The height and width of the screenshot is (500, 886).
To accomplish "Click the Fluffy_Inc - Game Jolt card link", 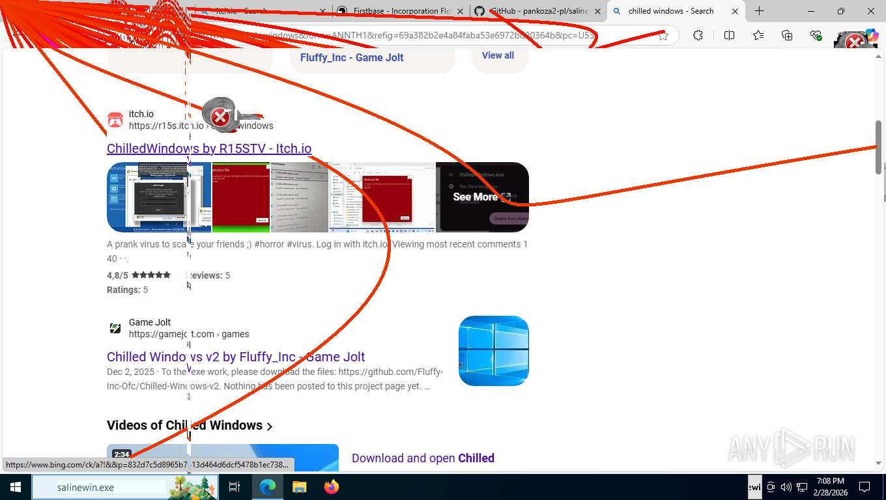I will 352,57.
